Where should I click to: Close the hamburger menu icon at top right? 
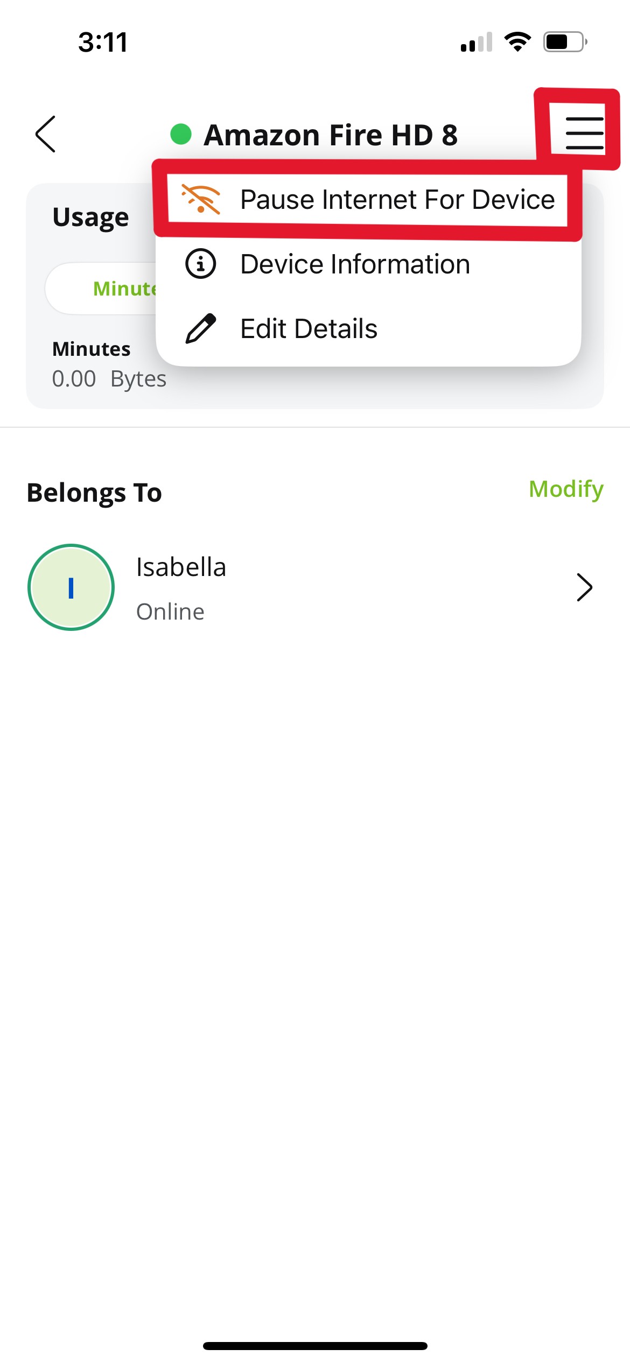pyautogui.click(x=584, y=133)
